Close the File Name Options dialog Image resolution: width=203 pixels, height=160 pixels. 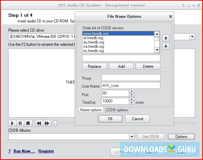(171, 16)
